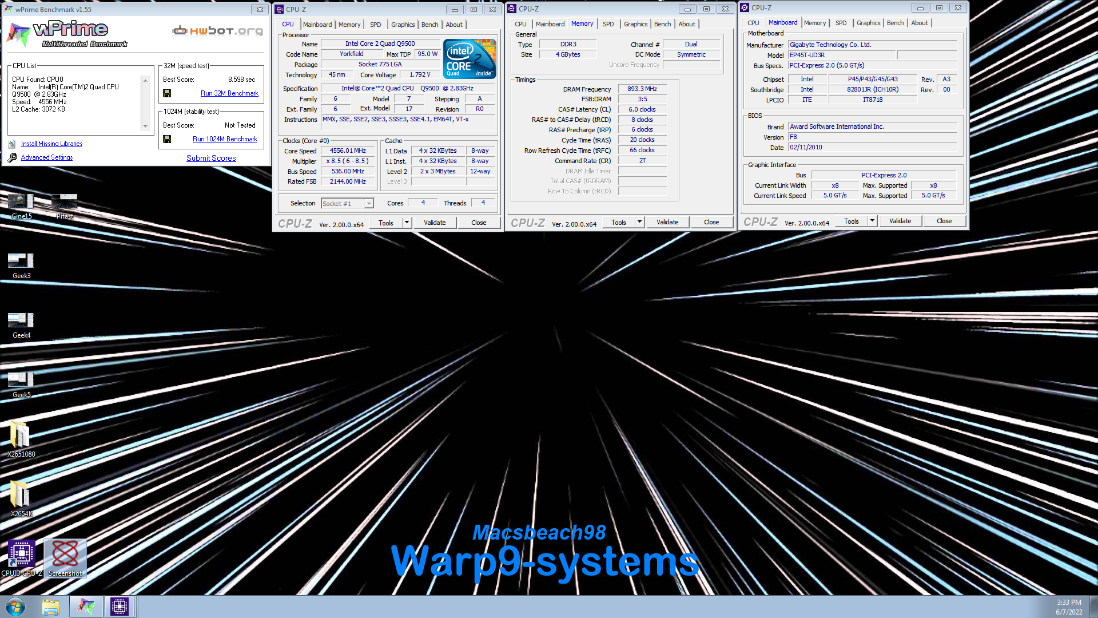Click Tools button in Mainboard CPU-Z window
Screen dimensions: 1098x618
coord(852,221)
